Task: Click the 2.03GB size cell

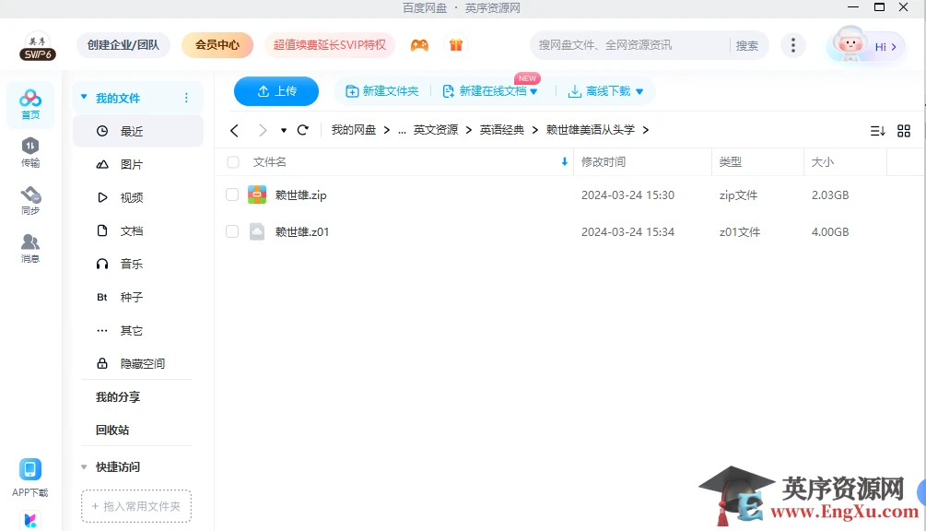Action: tap(830, 195)
